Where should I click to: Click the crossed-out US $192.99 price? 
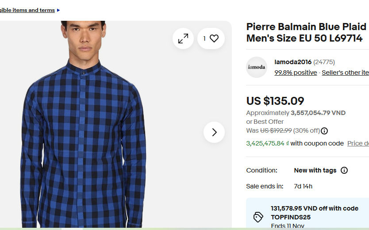[x=276, y=131]
